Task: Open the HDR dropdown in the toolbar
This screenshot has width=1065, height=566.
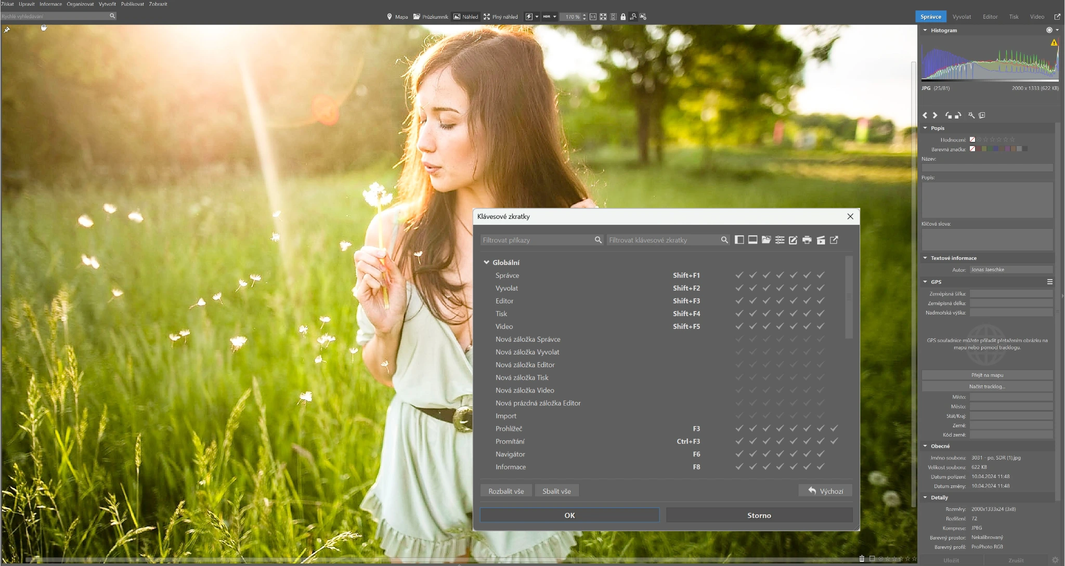Action: click(555, 17)
